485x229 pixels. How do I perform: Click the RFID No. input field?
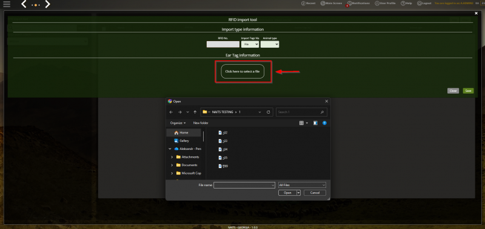coord(222,44)
